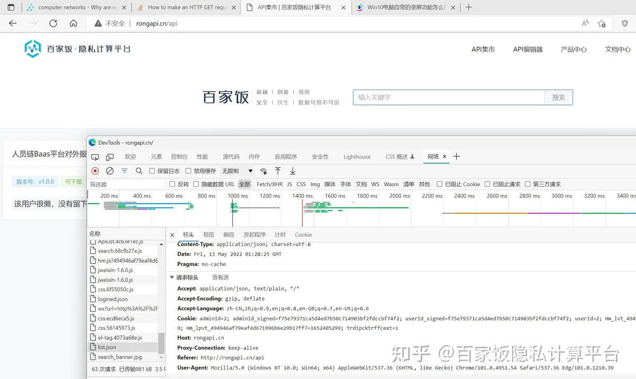Open the tab actions menu icon
Screen dimensions: 636x379
pyautogui.click(x=11, y=7)
